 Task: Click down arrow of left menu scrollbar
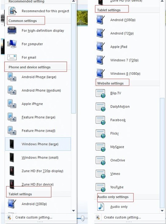tap(73, 211)
